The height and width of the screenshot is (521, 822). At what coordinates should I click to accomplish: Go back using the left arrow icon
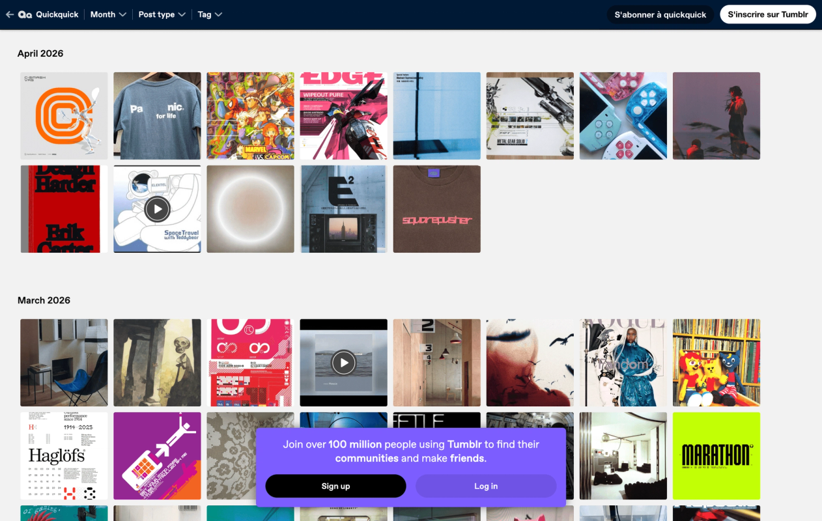click(10, 14)
